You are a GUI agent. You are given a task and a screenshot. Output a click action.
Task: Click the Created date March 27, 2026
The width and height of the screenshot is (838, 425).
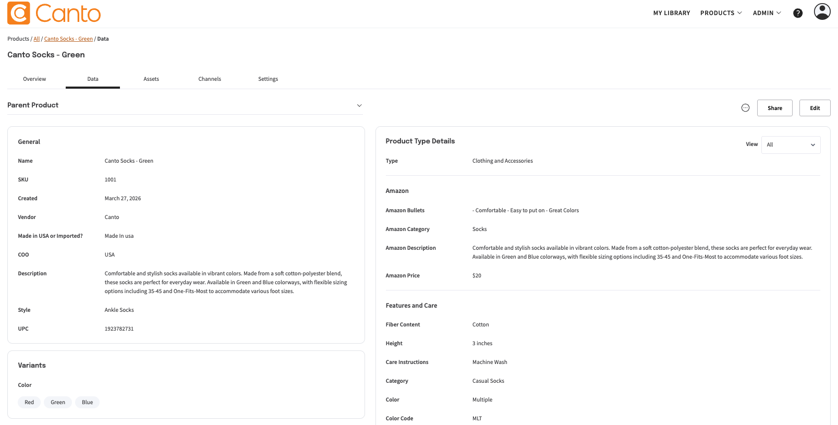[123, 199]
